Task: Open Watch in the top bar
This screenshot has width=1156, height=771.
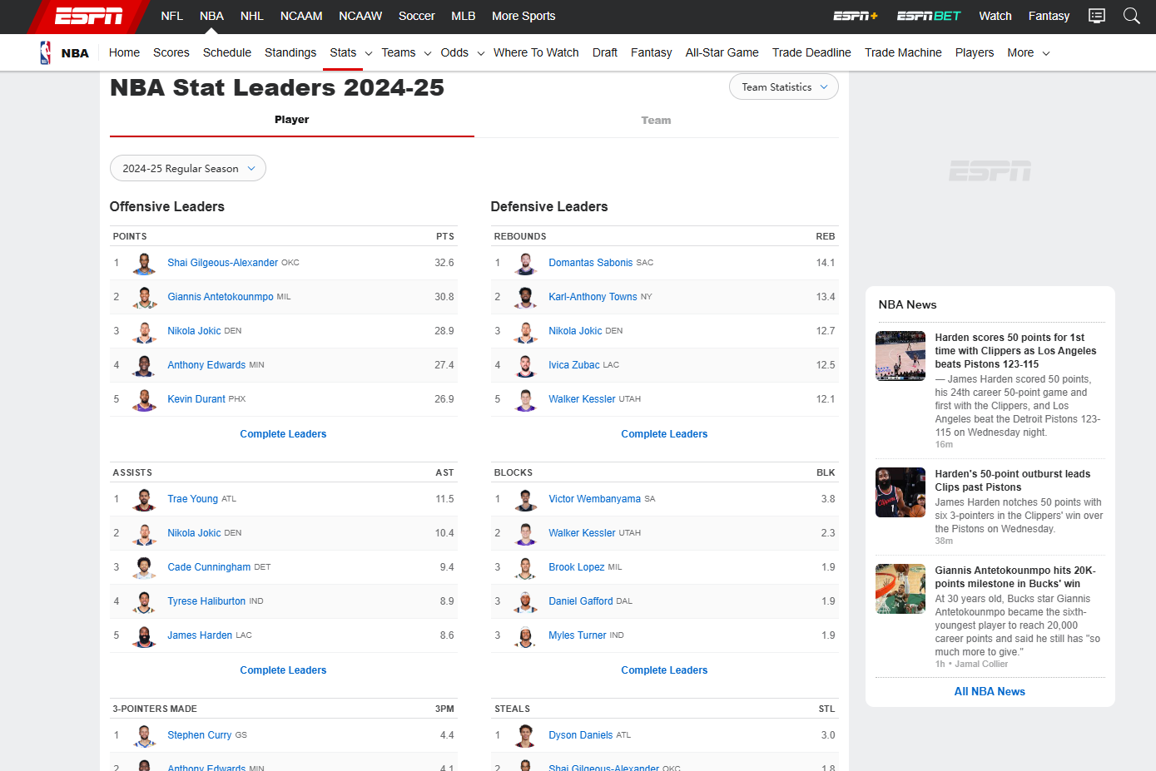Action: pyautogui.click(x=995, y=16)
